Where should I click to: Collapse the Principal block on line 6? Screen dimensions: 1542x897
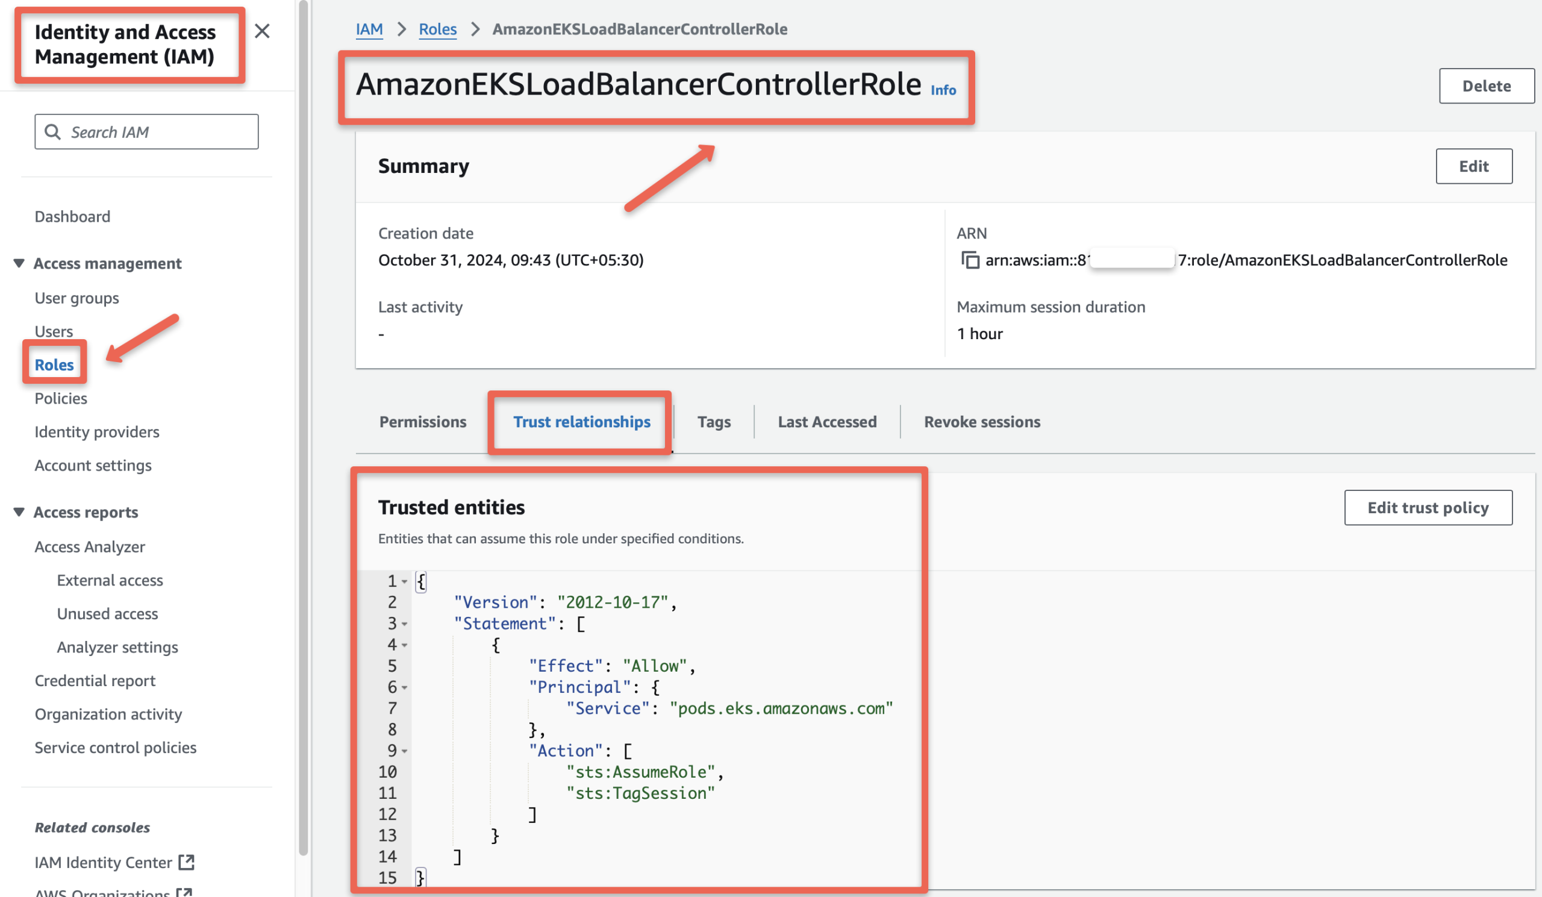click(406, 687)
